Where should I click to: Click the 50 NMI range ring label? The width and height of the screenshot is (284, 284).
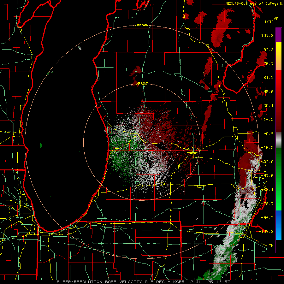click(142, 83)
